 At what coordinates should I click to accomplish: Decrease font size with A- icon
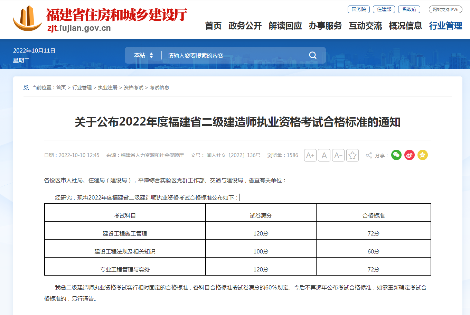point(338,155)
